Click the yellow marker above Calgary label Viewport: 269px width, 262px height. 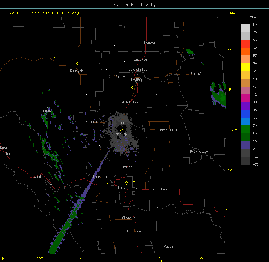click(126, 183)
